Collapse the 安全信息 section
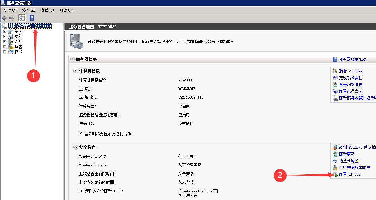Image resolution: width=376 pixels, height=200 pixels. coord(75,147)
